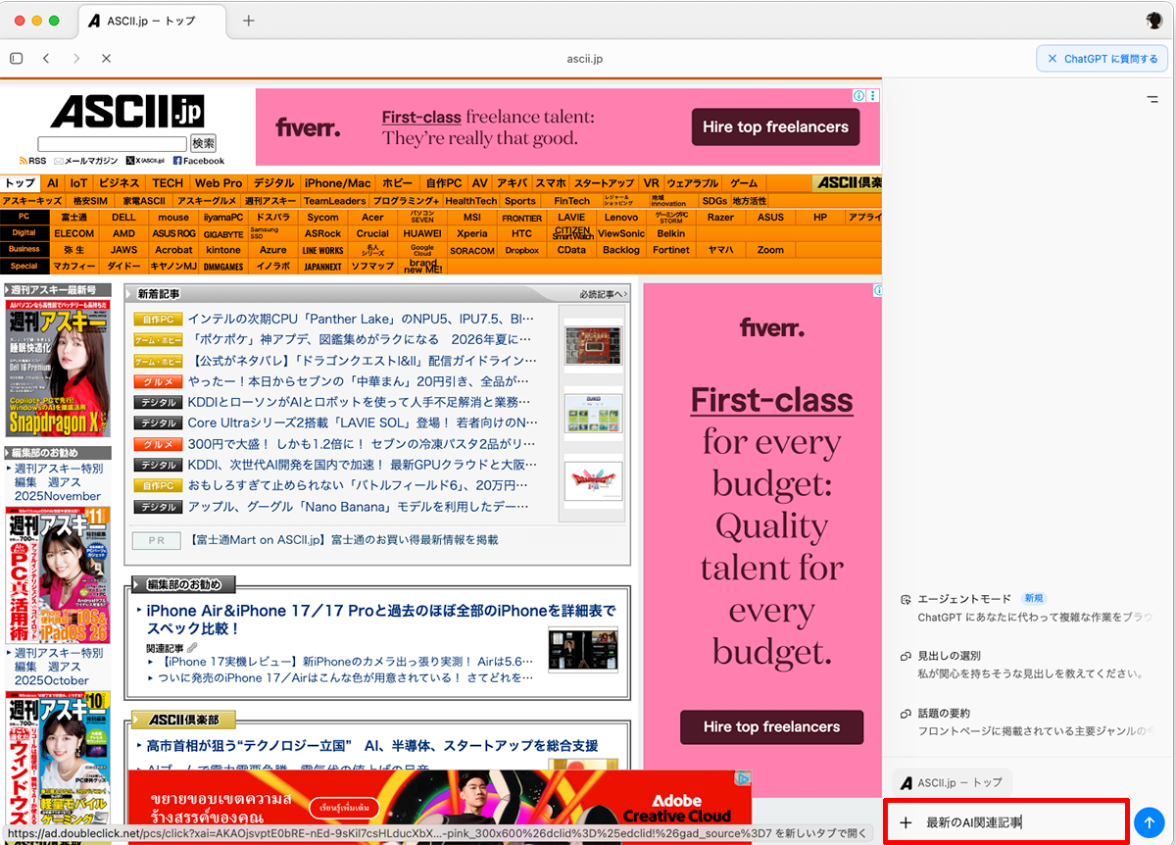This screenshot has height=845, width=1176.
Task: Select the 自作PC navigation tab
Action: [x=443, y=183]
